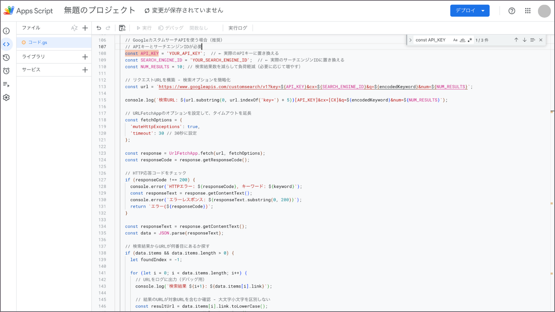Viewport: 555px width, 312px height.
Task: Open the Help question mark icon
Action: pyautogui.click(x=512, y=11)
